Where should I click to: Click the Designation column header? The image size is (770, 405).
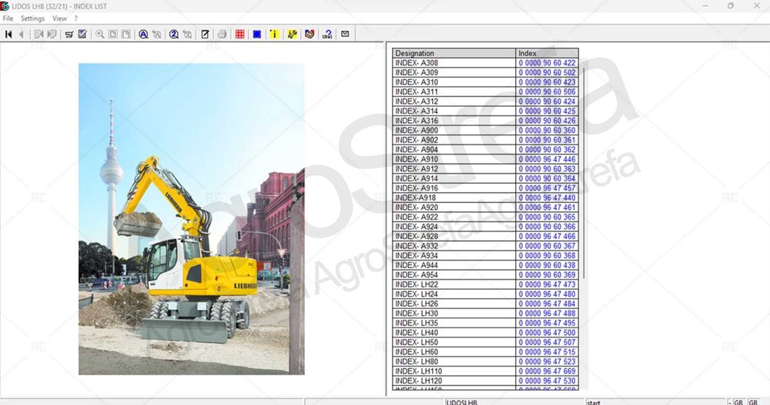(454, 53)
